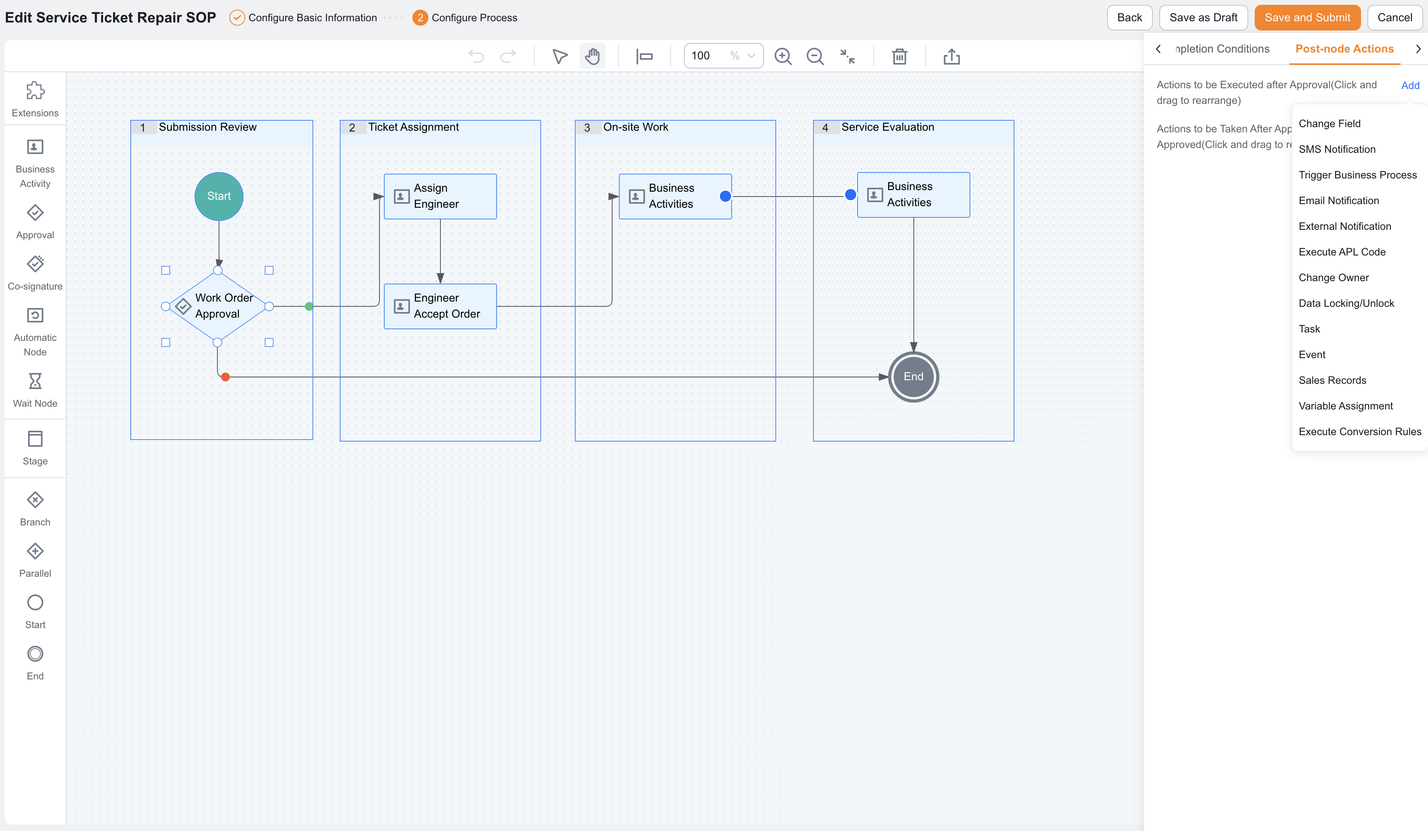Image resolution: width=1428 pixels, height=831 pixels.
Task: Click the align left toolbar icon
Action: pos(644,56)
